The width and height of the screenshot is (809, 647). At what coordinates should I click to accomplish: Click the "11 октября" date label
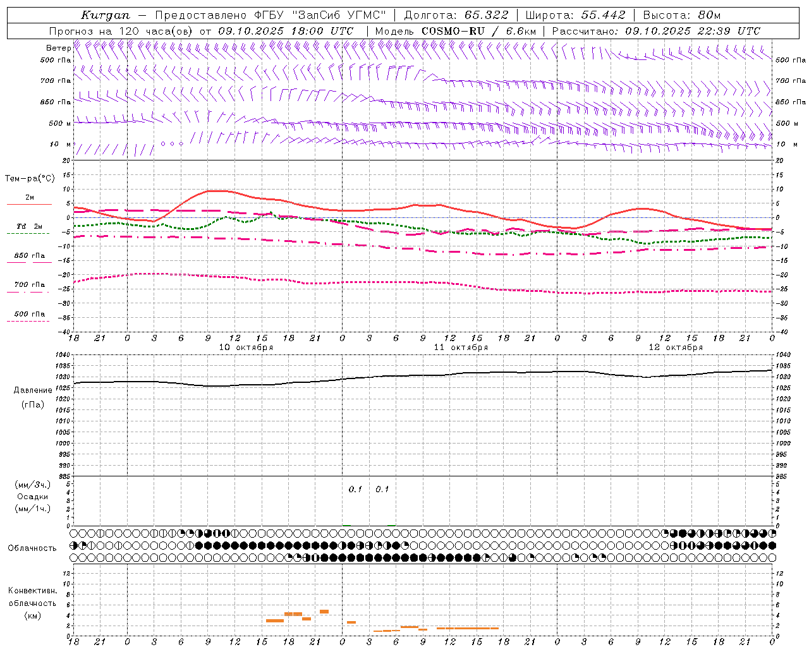[x=461, y=348]
